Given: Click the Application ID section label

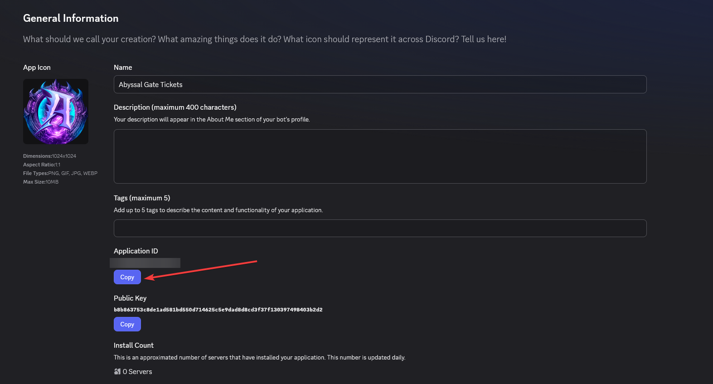Looking at the screenshot, I should 136,251.
